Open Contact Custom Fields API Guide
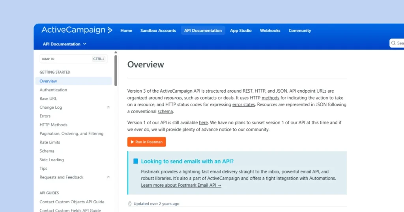Image resolution: width=404 pixels, height=212 pixels. pyautogui.click(x=70, y=210)
